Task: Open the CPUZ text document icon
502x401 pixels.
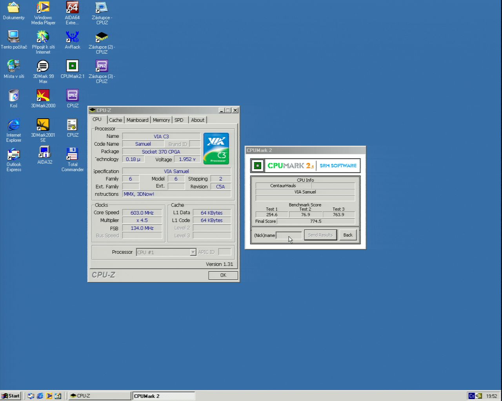Action: [73, 125]
